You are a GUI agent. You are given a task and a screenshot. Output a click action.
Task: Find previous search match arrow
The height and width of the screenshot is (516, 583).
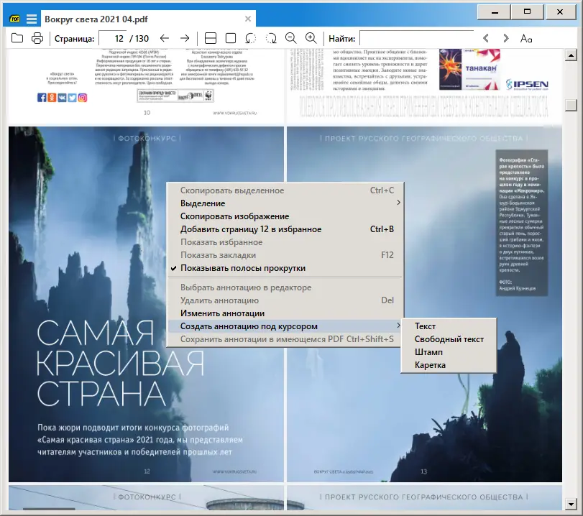pyautogui.click(x=485, y=38)
